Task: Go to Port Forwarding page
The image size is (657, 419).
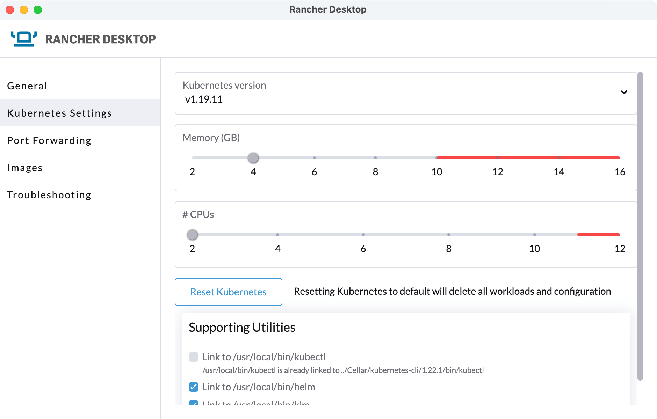Action: [x=80, y=140]
